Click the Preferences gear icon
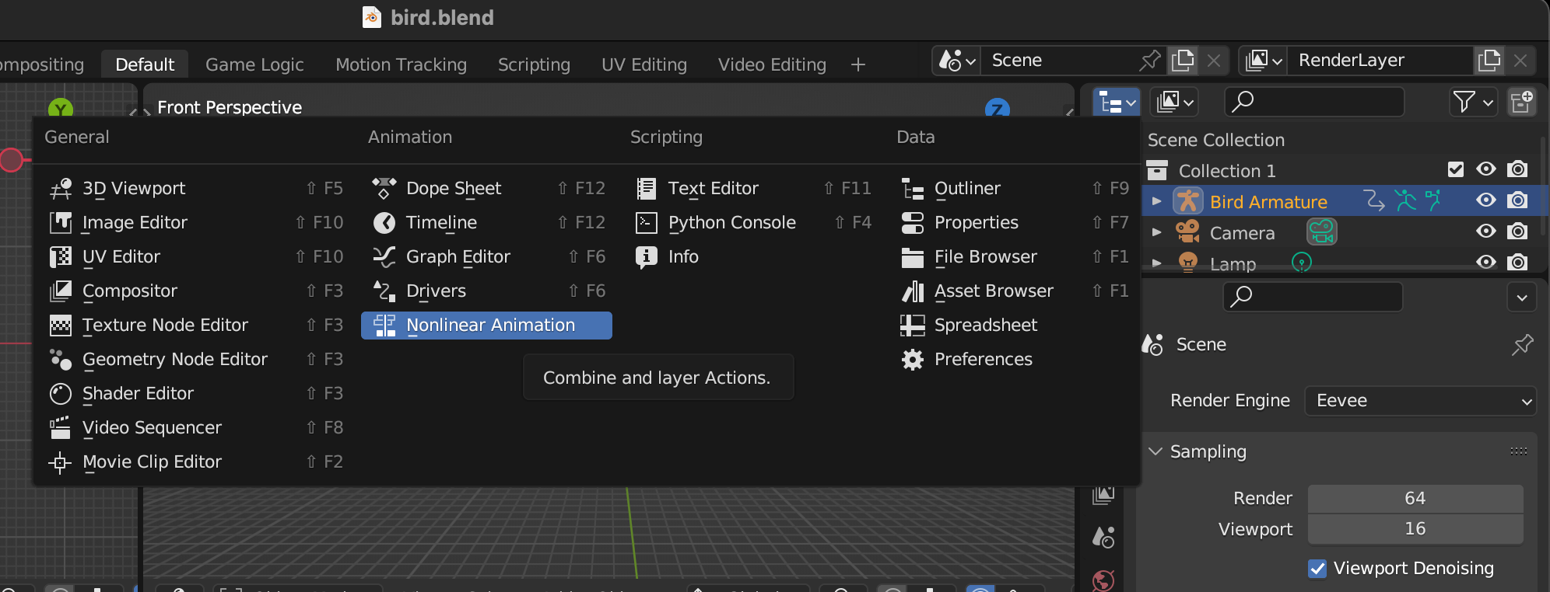Image resolution: width=1550 pixels, height=592 pixels. 913,360
